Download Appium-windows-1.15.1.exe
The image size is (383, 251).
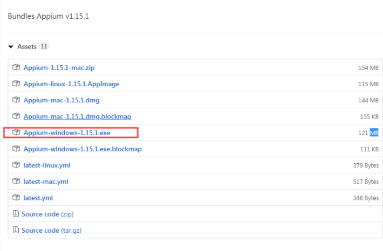[67, 133]
